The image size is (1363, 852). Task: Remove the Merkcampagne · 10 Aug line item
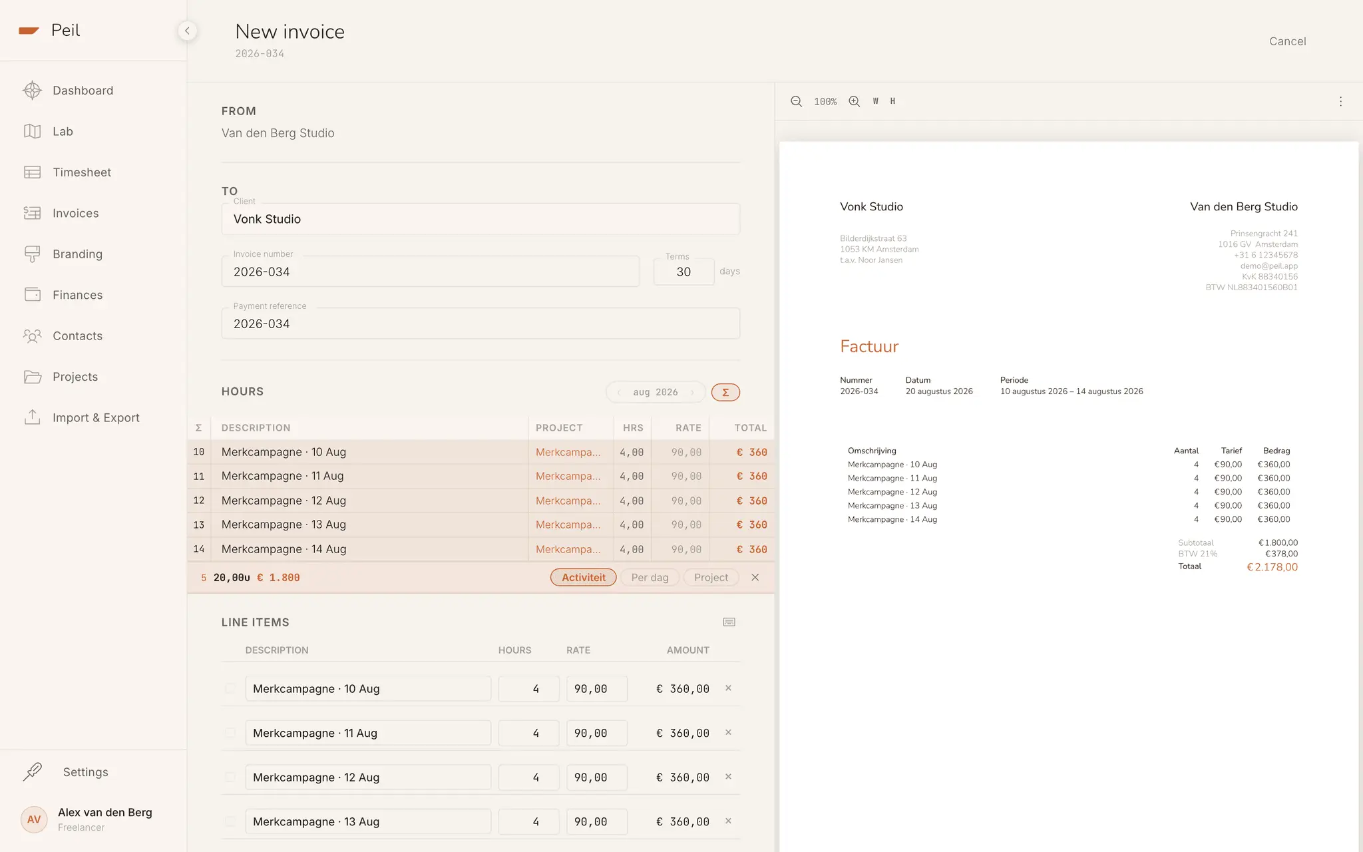click(728, 688)
